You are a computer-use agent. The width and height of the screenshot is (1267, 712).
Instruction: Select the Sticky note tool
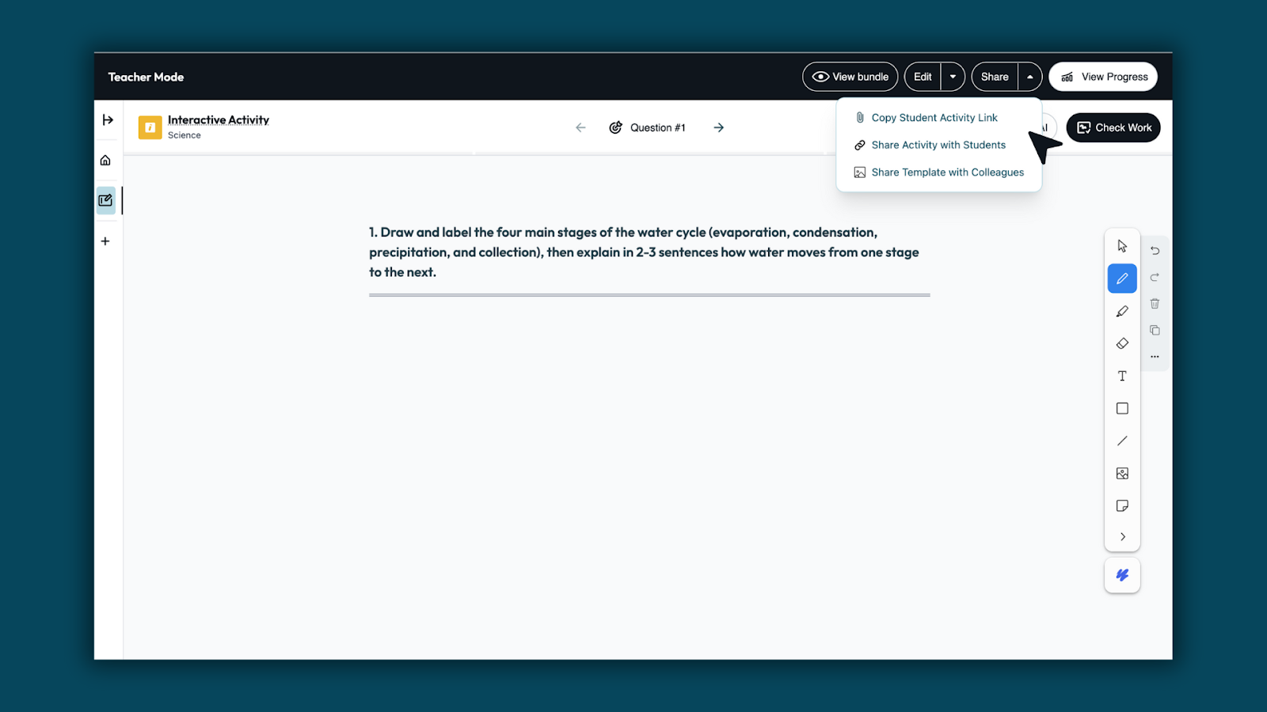coord(1122,506)
